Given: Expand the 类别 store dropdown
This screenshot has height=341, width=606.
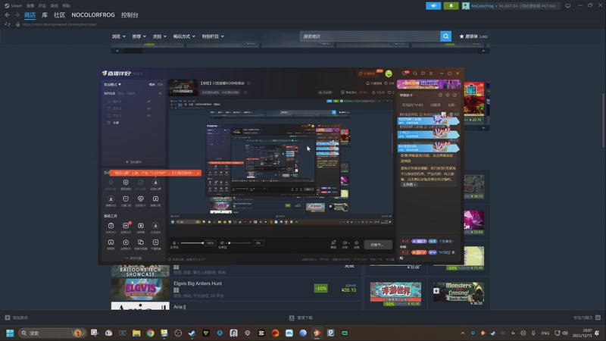Looking at the screenshot, I should coord(159,36).
